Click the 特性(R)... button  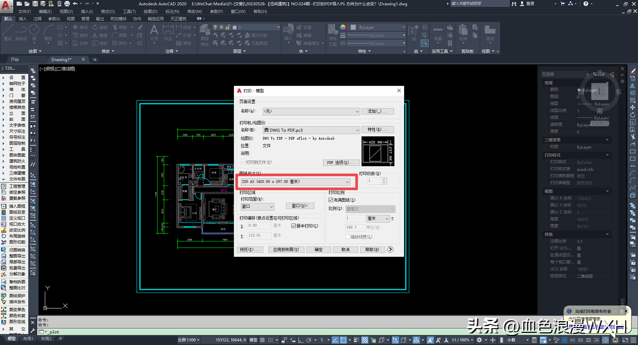(x=378, y=130)
